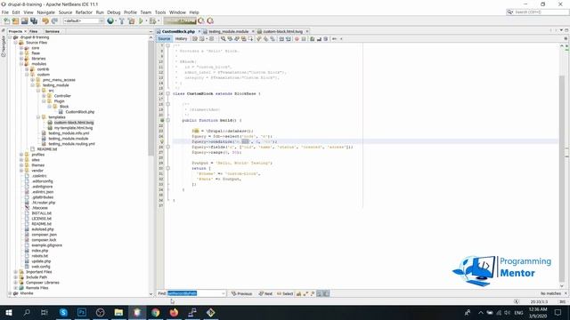Switch to custom-block.html.twig editor tab
The height and width of the screenshot is (320, 570).
coord(283,32)
